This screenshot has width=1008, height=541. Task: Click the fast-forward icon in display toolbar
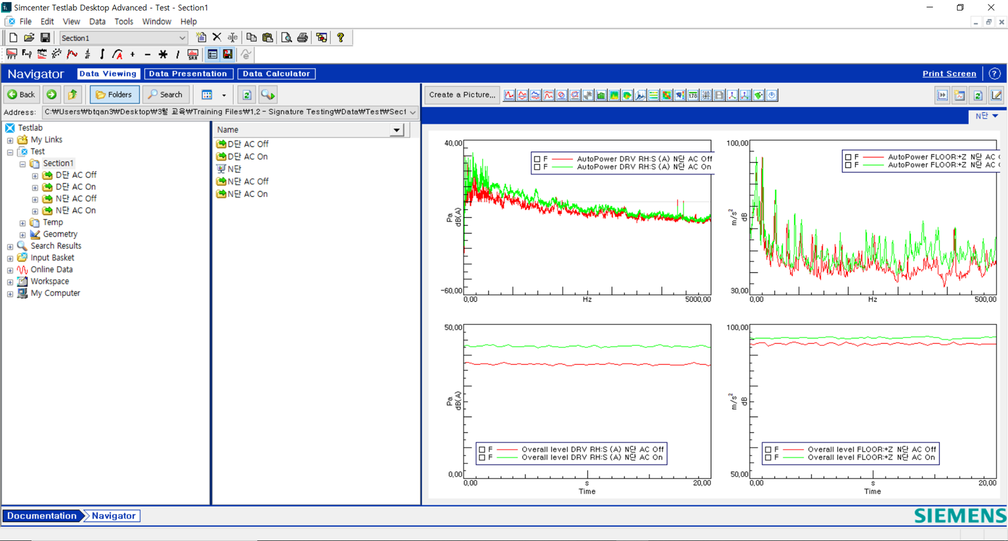click(942, 95)
